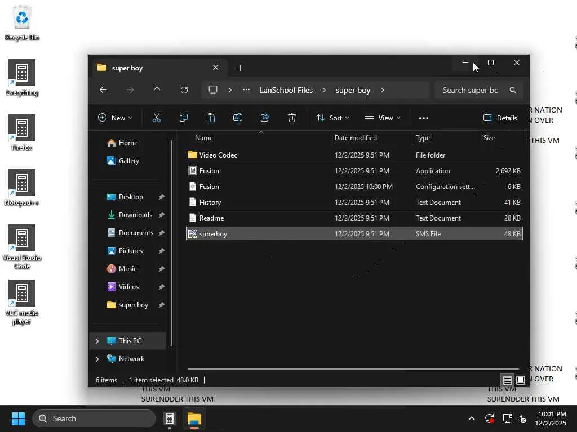The width and height of the screenshot is (577, 432).
Task: Click chevron next to PC icon in address bar
Action: (x=230, y=90)
